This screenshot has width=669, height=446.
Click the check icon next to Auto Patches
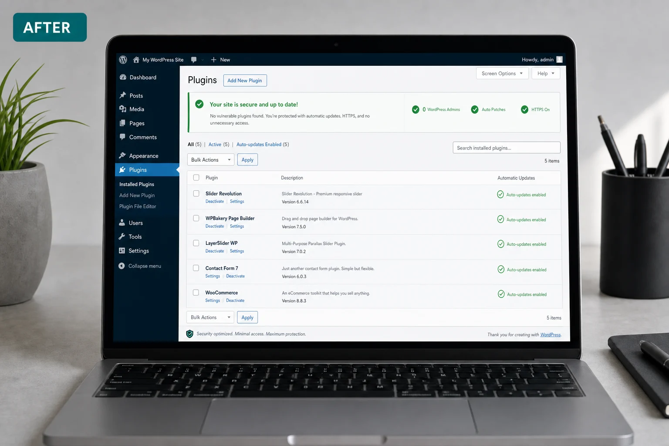click(475, 109)
